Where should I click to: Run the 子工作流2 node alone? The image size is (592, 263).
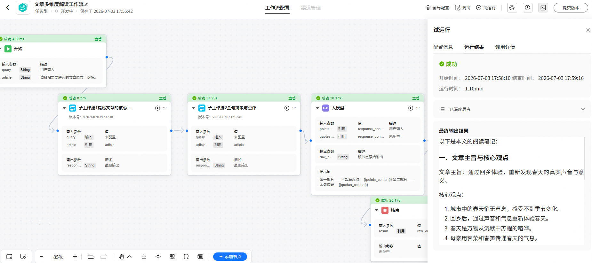click(287, 108)
